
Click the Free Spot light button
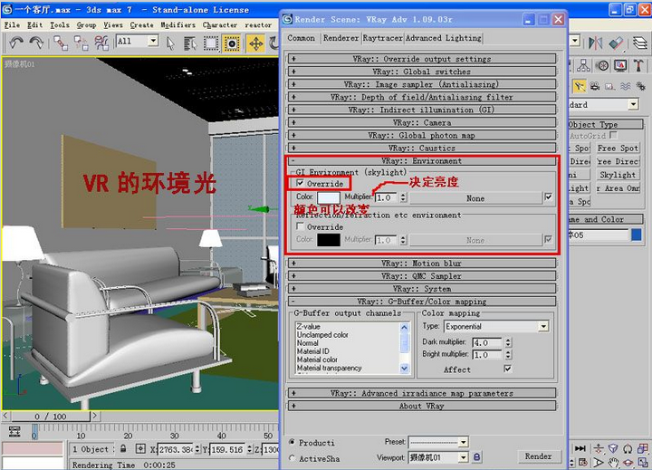[x=618, y=149]
